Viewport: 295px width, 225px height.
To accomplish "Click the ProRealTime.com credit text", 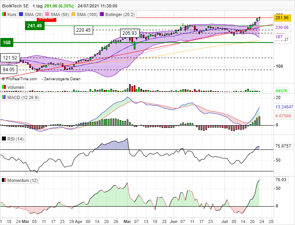I will click(x=20, y=79).
